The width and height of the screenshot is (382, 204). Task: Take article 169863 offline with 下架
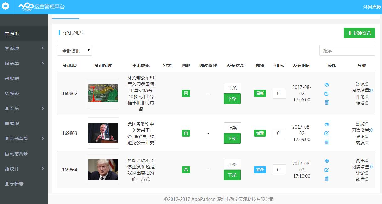232,139
